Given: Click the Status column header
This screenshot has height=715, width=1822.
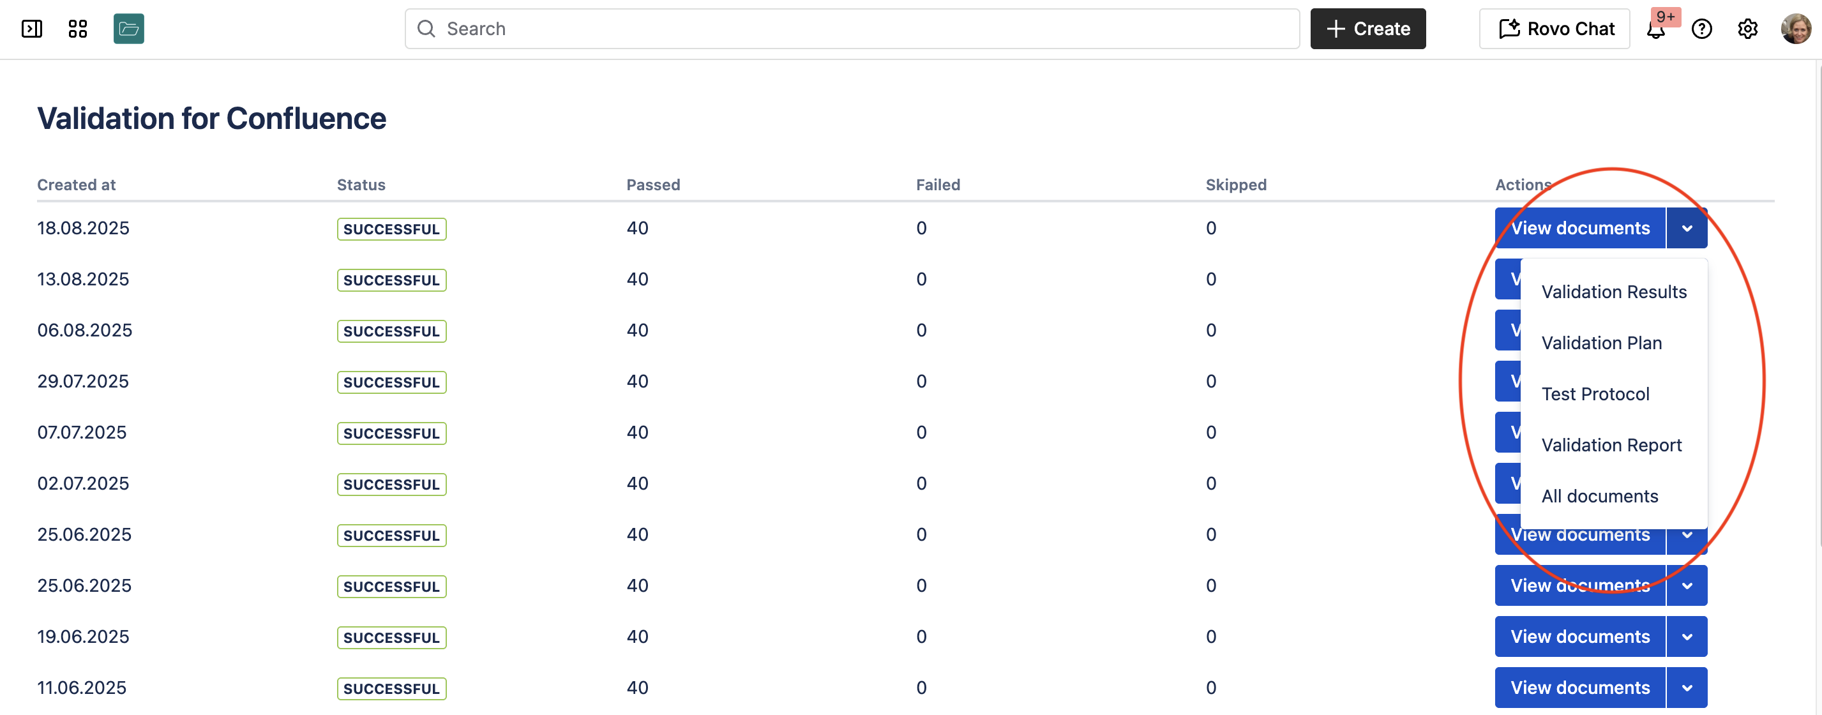Looking at the screenshot, I should click(361, 184).
